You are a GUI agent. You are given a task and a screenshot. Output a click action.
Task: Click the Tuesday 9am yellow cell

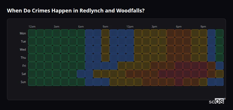click(x=105, y=41)
